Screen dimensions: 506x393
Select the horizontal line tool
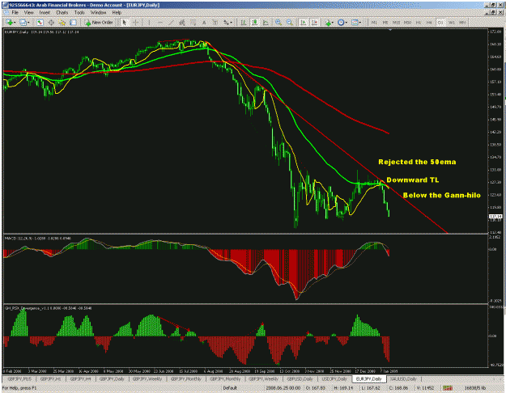click(160, 23)
